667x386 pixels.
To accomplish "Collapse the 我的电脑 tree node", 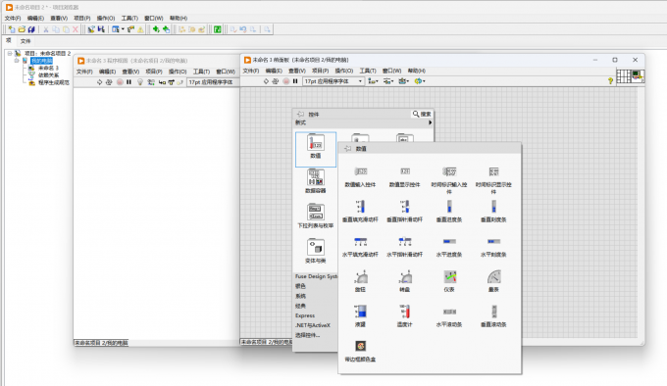I will point(17,61).
